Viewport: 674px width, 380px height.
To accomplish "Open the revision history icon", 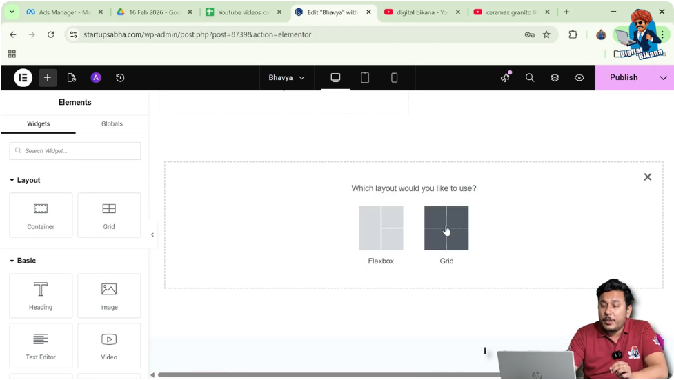I will click(x=120, y=78).
